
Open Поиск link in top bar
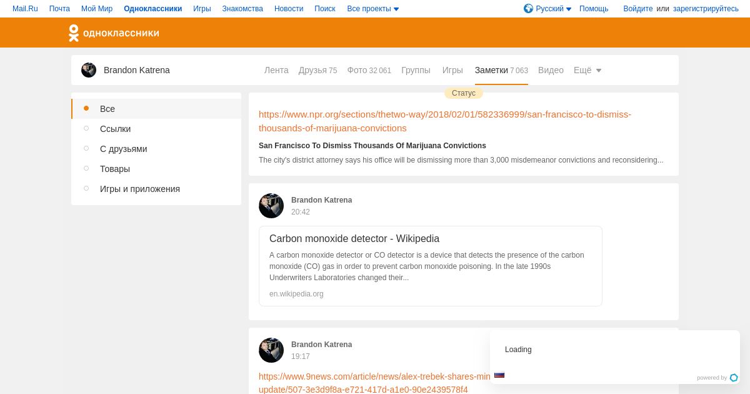click(325, 9)
